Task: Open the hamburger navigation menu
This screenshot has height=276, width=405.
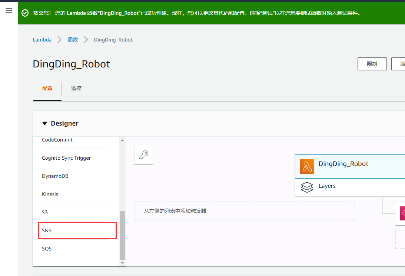Action: [9, 11]
